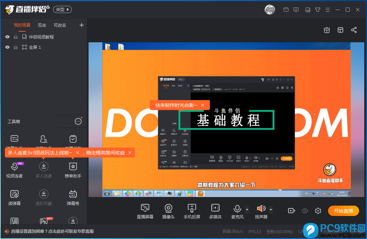Click the FPS:13 status text

coord(255,231)
